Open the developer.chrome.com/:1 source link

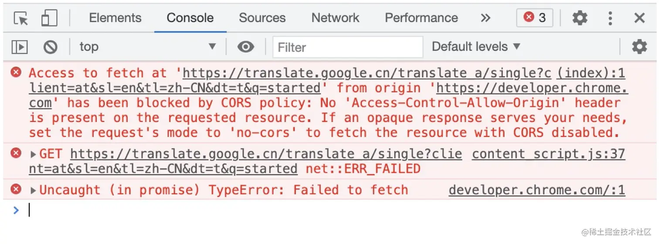[x=537, y=190]
